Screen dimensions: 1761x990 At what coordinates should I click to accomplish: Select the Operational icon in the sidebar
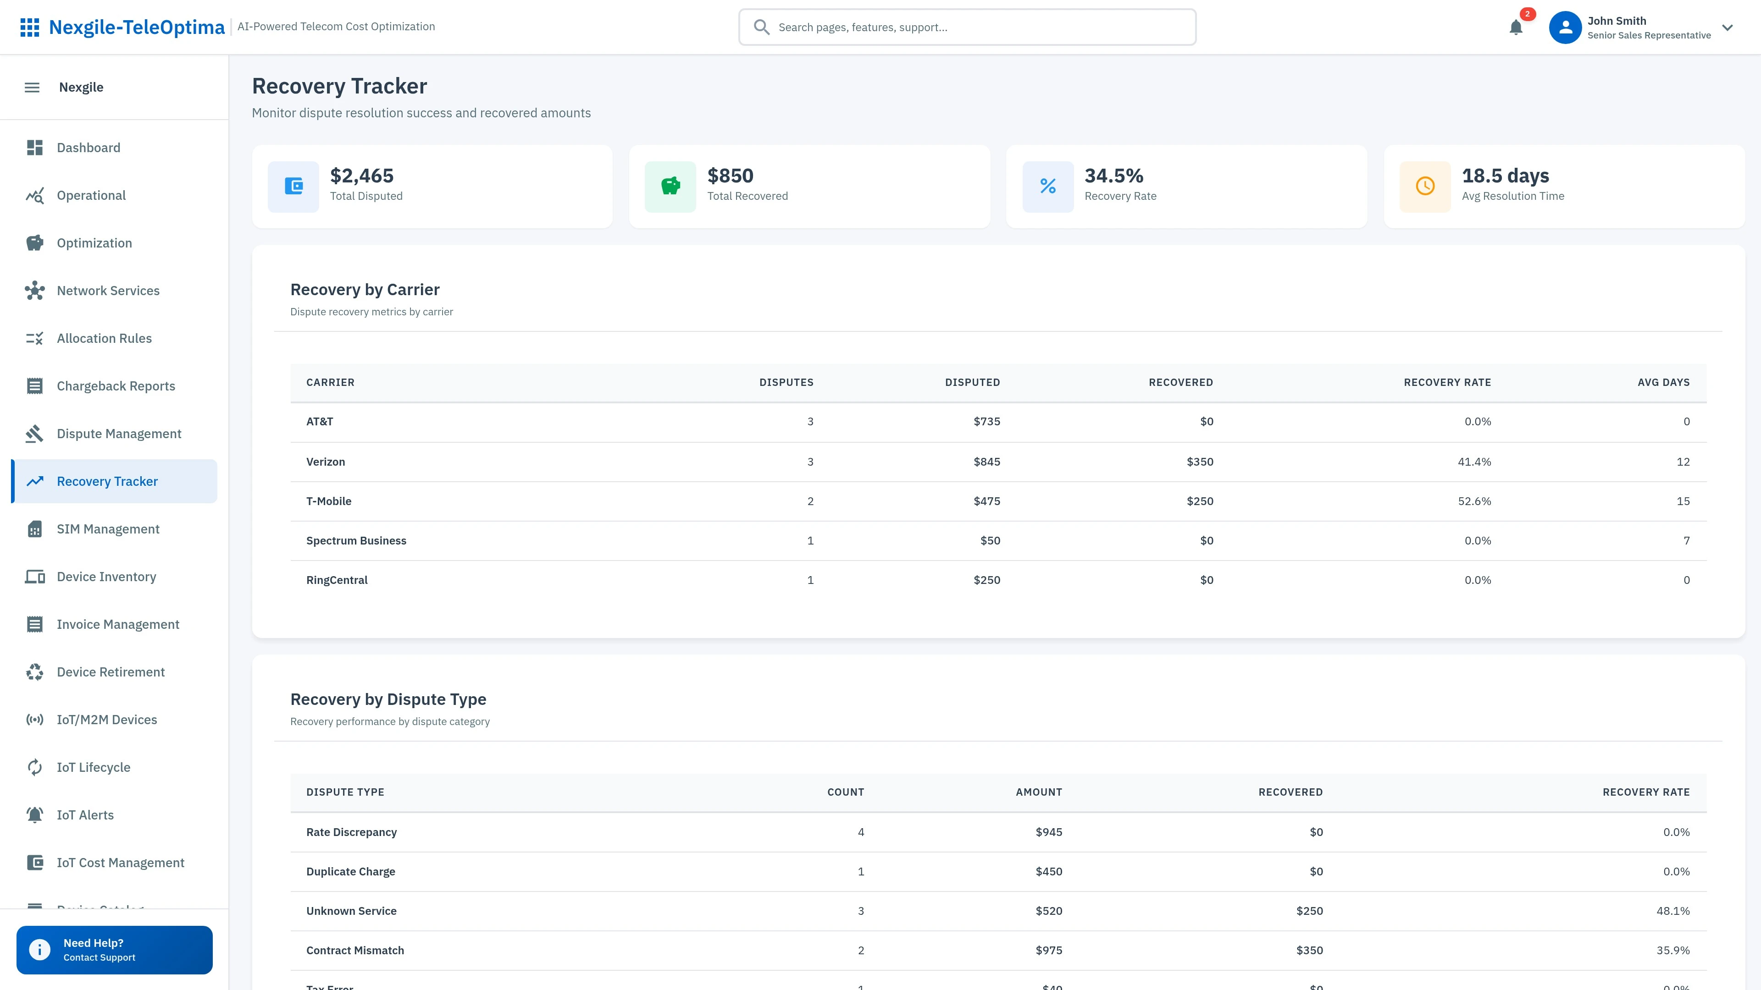(35, 195)
